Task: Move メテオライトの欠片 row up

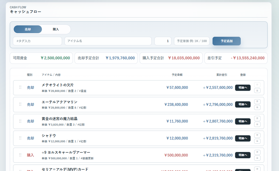Action: (257, 85)
